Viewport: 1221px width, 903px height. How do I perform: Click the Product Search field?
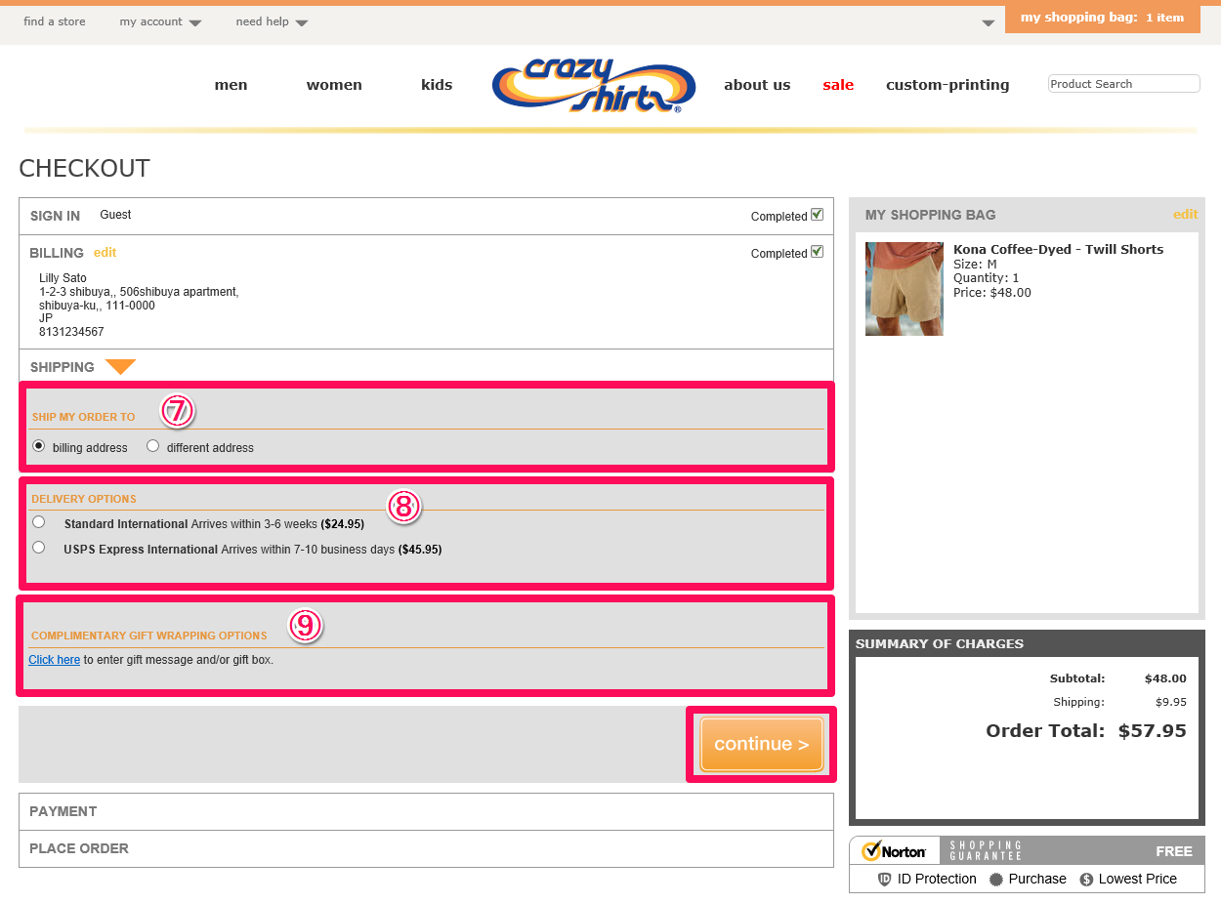point(1123,84)
